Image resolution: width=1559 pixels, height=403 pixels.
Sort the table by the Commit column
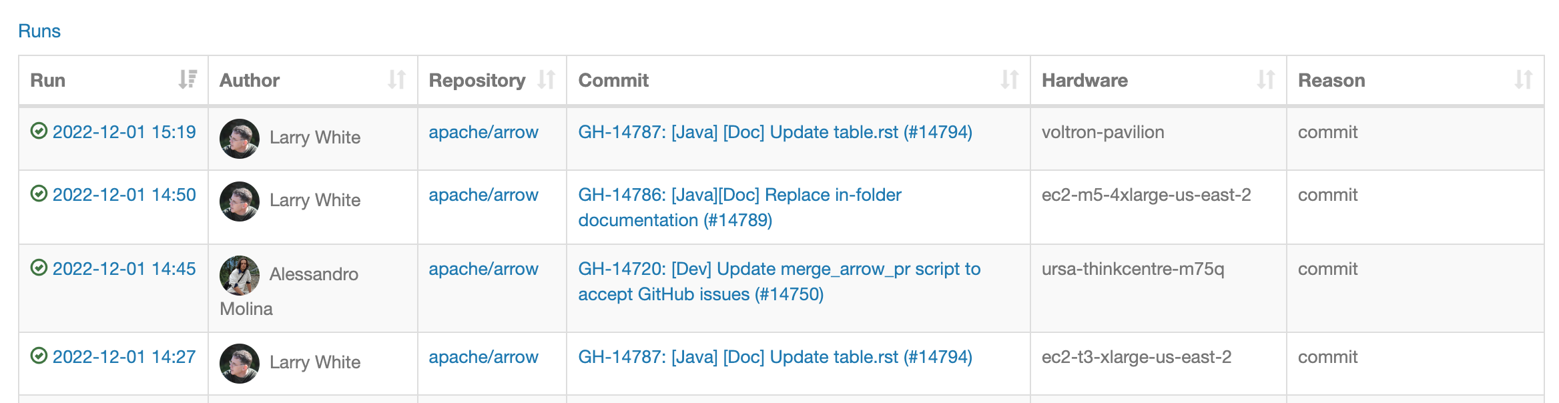click(x=1009, y=79)
